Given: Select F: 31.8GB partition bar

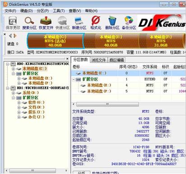Looking at the screenshot, I should 161,41.
